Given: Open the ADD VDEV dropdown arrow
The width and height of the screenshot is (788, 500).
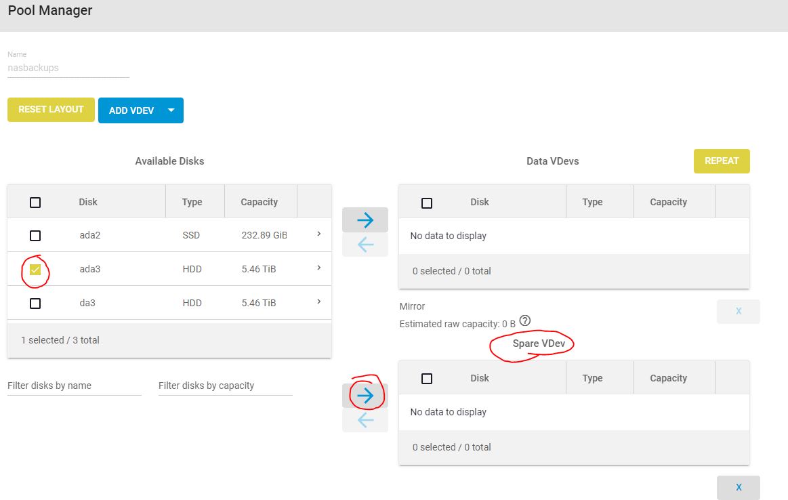Looking at the screenshot, I should point(171,110).
